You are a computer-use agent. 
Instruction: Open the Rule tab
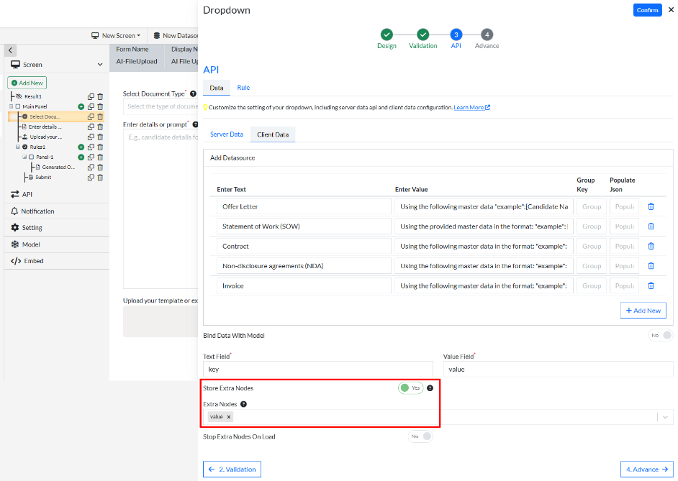click(x=243, y=88)
